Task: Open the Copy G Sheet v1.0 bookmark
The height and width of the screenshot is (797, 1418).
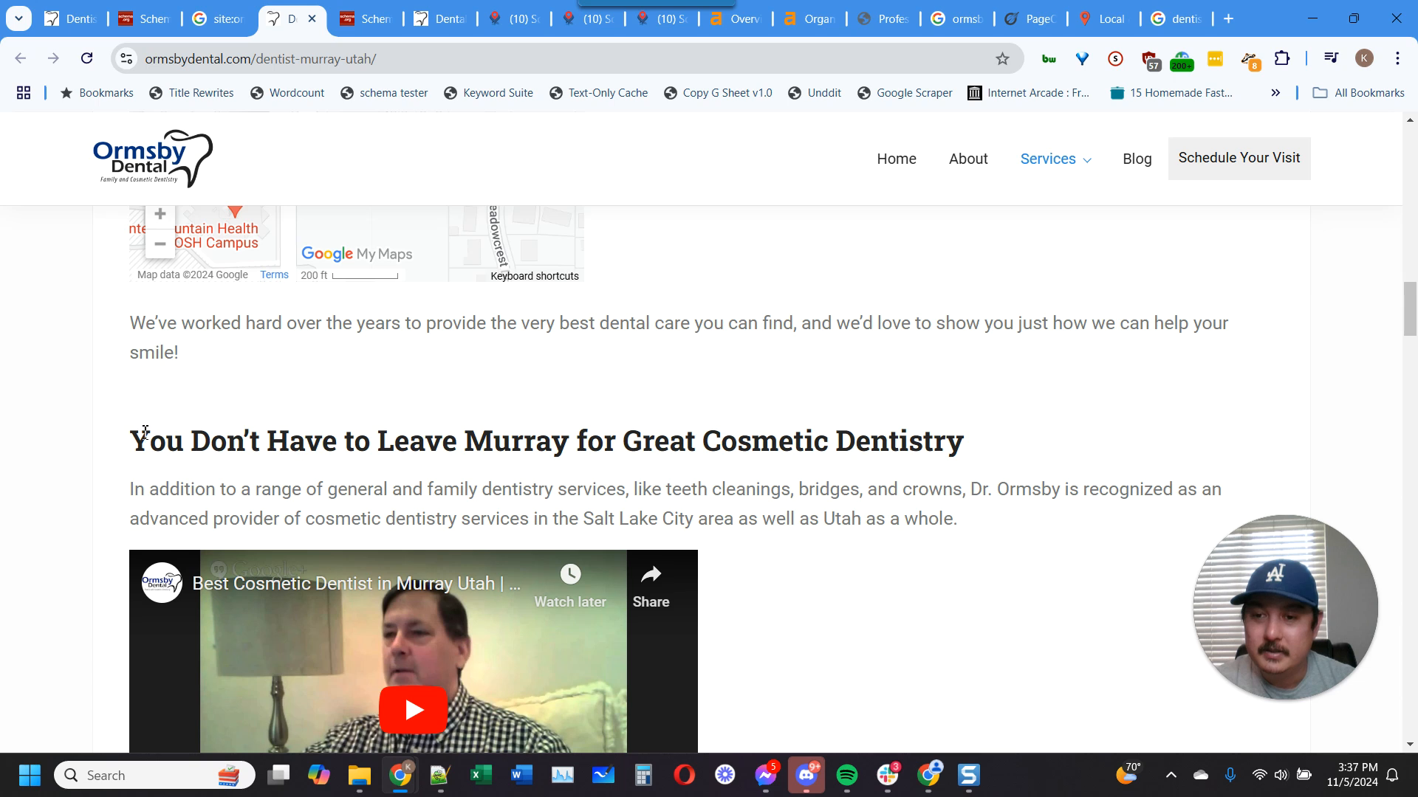Action: point(718,93)
